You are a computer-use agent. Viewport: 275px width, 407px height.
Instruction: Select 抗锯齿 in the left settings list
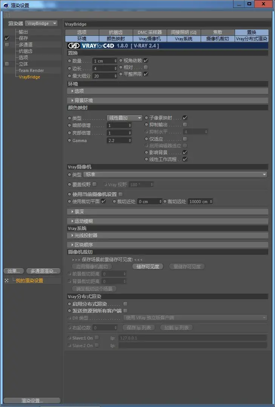click(26, 51)
